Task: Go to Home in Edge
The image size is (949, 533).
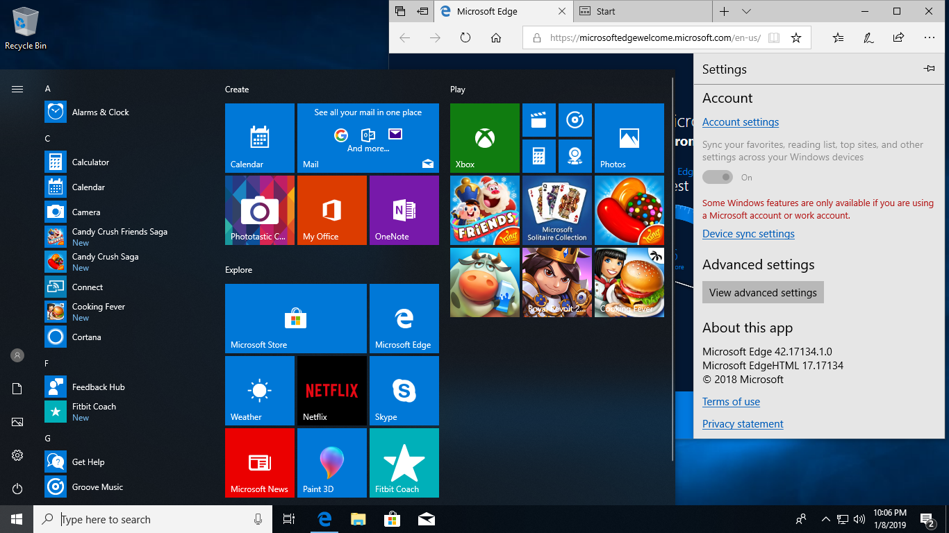Action: [496, 38]
